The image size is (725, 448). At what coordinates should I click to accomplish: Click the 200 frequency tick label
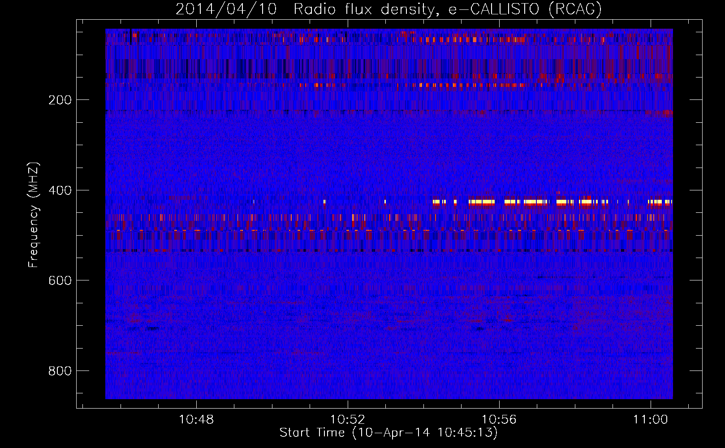tap(60, 100)
